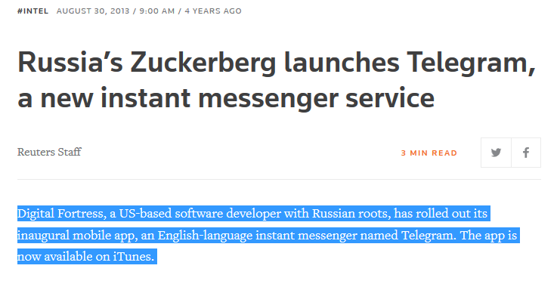
Task: Click the 4 YEARS AGO text
Action: coord(213,11)
